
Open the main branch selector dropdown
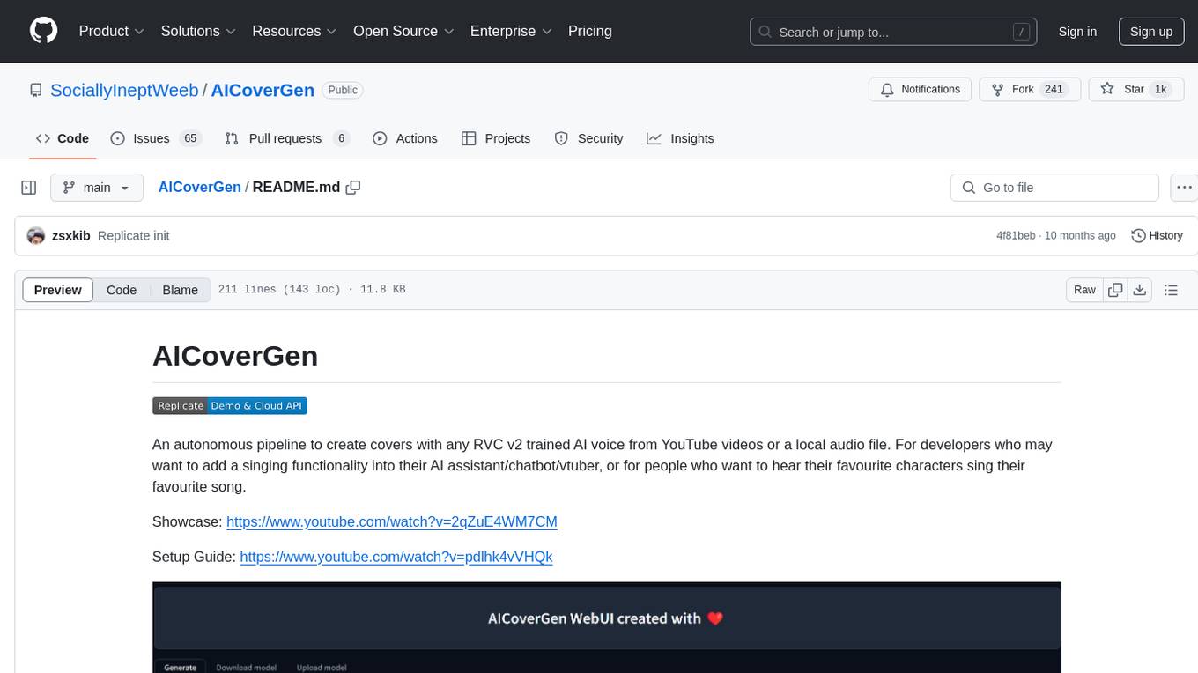point(96,188)
